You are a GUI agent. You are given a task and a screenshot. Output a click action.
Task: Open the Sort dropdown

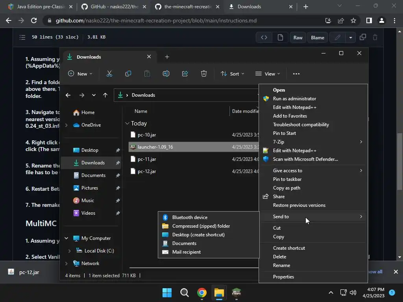point(232,74)
